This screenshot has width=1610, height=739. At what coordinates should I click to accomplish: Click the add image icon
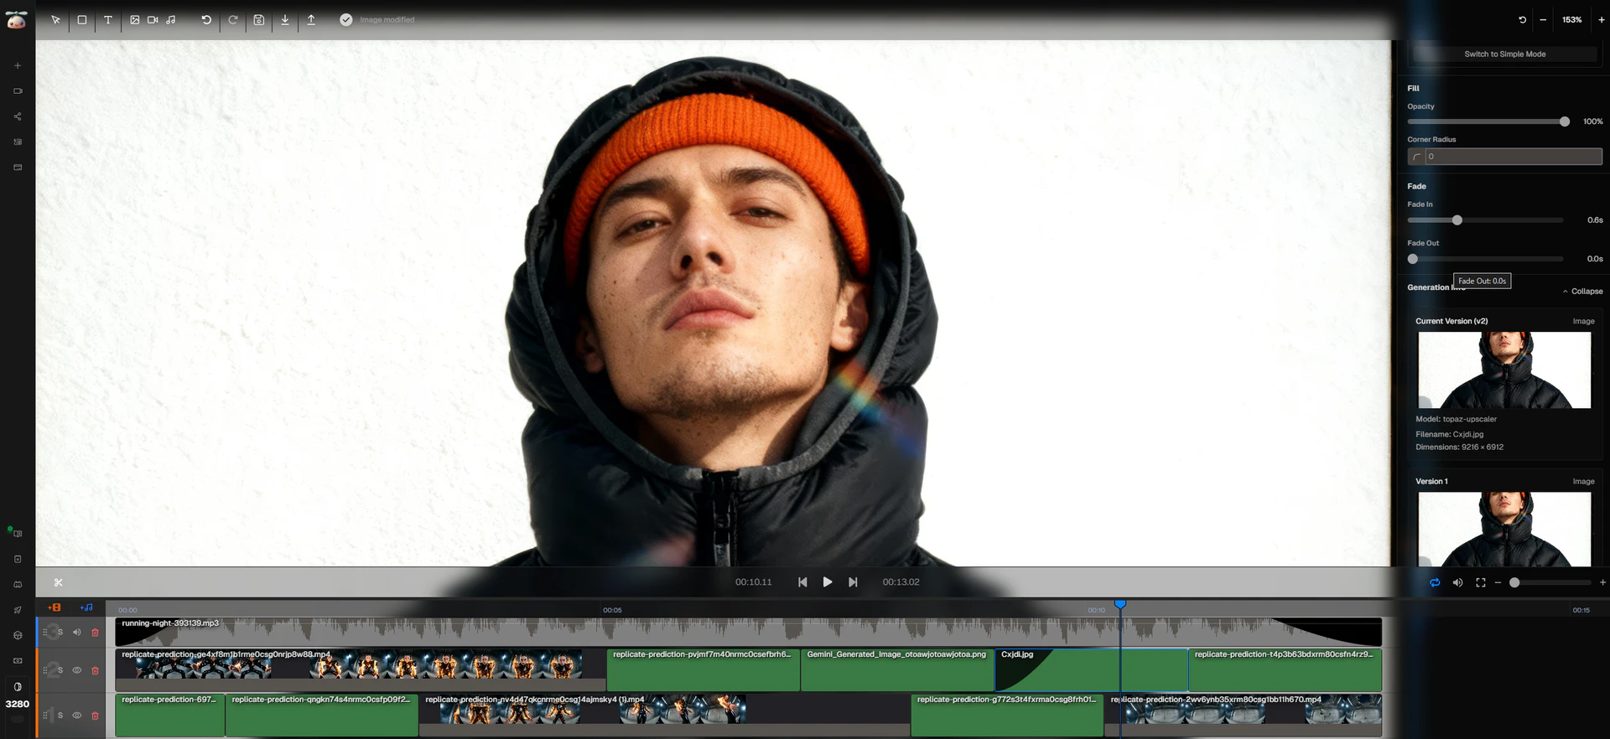pos(134,20)
